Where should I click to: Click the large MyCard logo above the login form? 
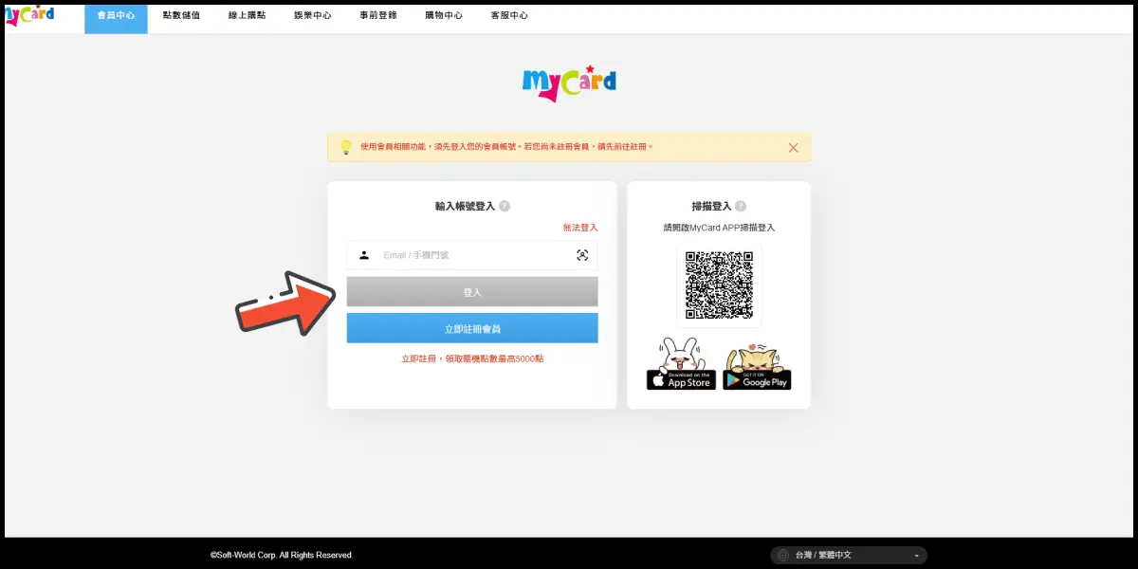point(569,83)
